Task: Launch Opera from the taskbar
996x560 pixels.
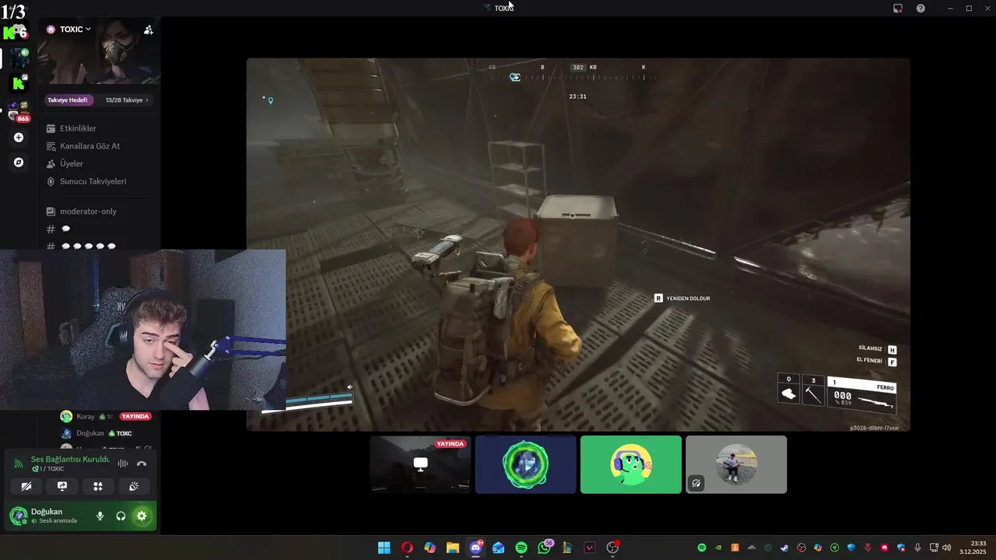Action: [x=407, y=548]
